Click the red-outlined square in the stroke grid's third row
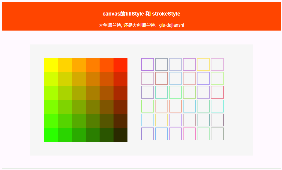The height and width of the screenshot is (170, 282). tap(217, 92)
